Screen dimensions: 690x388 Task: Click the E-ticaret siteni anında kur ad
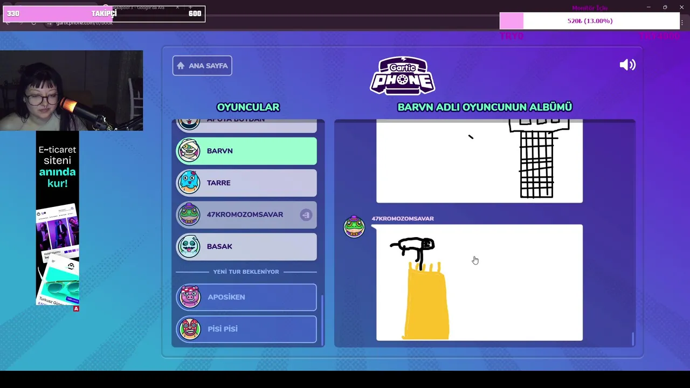(58, 219)
